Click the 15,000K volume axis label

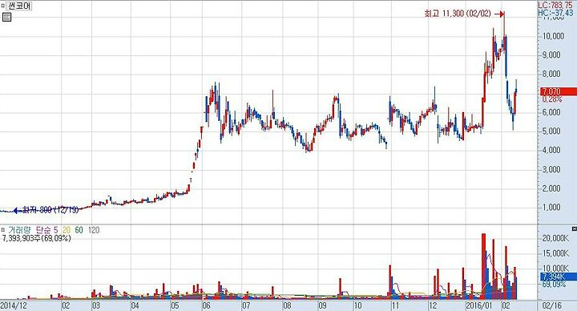click(x=555, y=253)
